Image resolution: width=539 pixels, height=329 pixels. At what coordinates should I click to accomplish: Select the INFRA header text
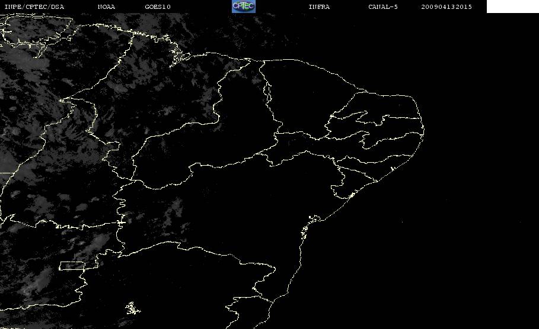point(319,7)
